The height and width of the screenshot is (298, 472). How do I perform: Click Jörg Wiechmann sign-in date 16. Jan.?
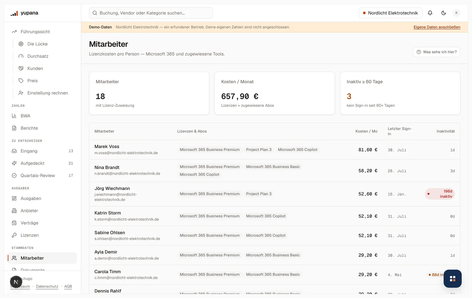point(397,194)
